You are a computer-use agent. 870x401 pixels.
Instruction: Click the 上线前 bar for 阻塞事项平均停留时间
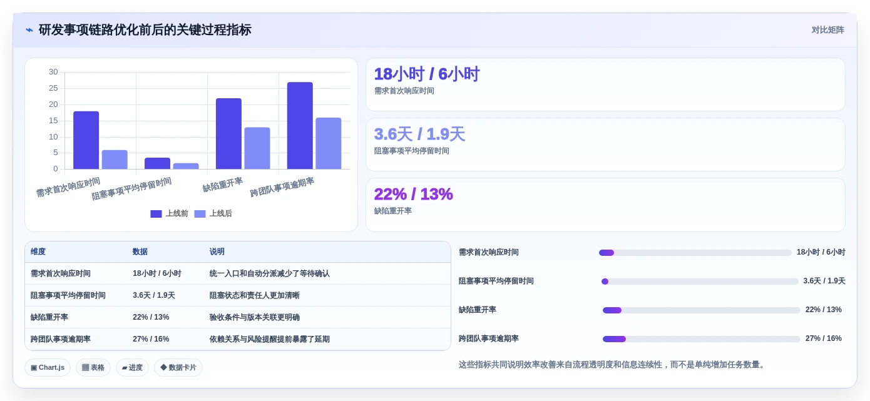click(157, 163)
